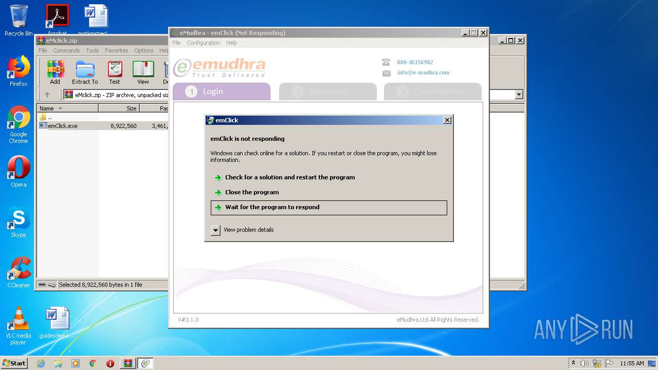Switch to WinRAR taskbar button
The width and height of the screenshot is (658, 370).
127,363
